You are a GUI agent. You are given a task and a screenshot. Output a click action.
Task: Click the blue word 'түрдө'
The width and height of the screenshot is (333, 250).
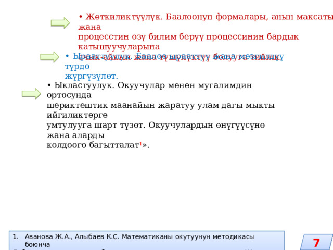(x=77, y=67)
